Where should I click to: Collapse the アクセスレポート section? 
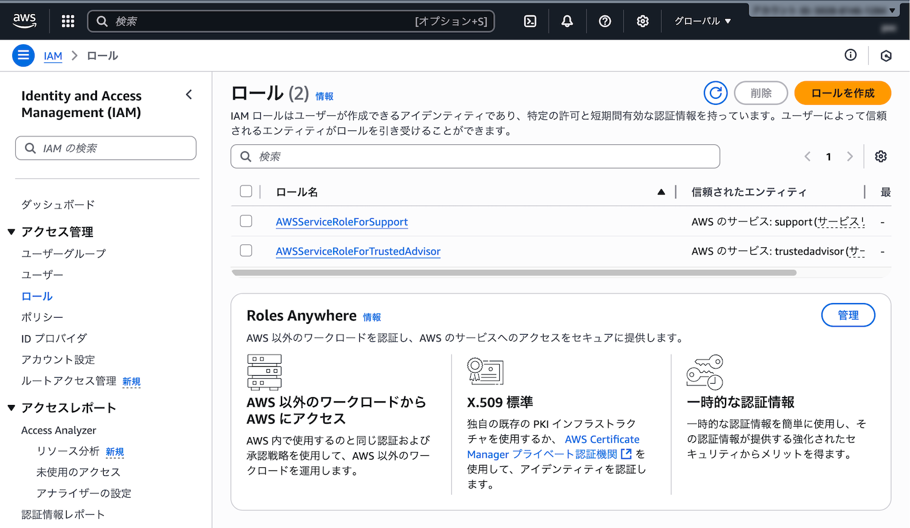[12, 408]
